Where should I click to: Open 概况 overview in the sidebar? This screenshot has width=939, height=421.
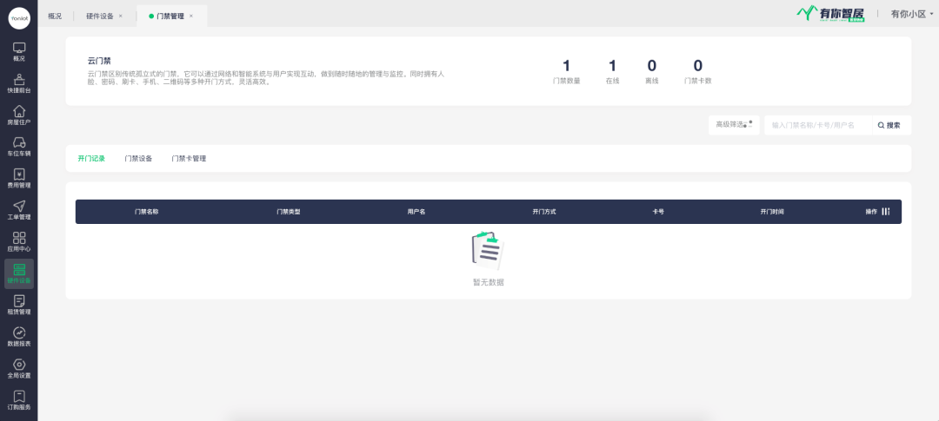pyautogui.click(x=18, y=50)
